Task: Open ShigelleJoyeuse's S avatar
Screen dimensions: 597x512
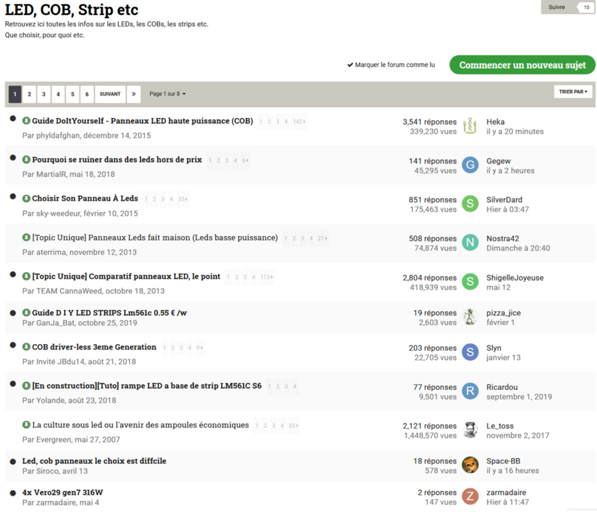Action: click(470, 281)
